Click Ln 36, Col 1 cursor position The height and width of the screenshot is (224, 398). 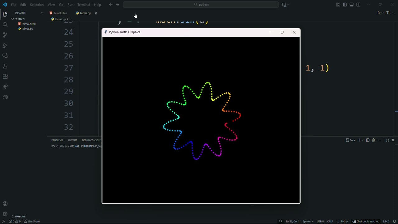[x=293, y=222]
